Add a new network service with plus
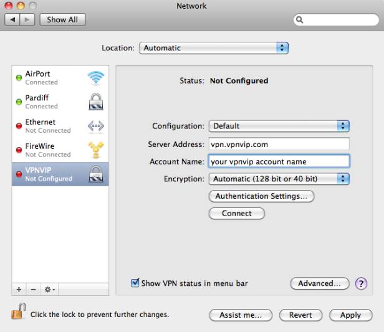 (x=19, y=290)
